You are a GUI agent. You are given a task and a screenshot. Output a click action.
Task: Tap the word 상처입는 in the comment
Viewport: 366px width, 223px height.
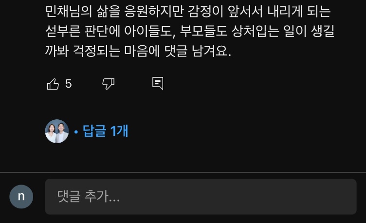click(256, 31)
